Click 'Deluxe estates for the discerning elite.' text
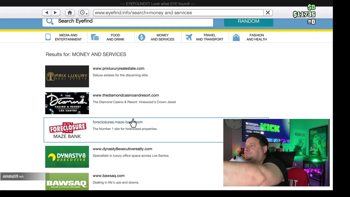 121,75
